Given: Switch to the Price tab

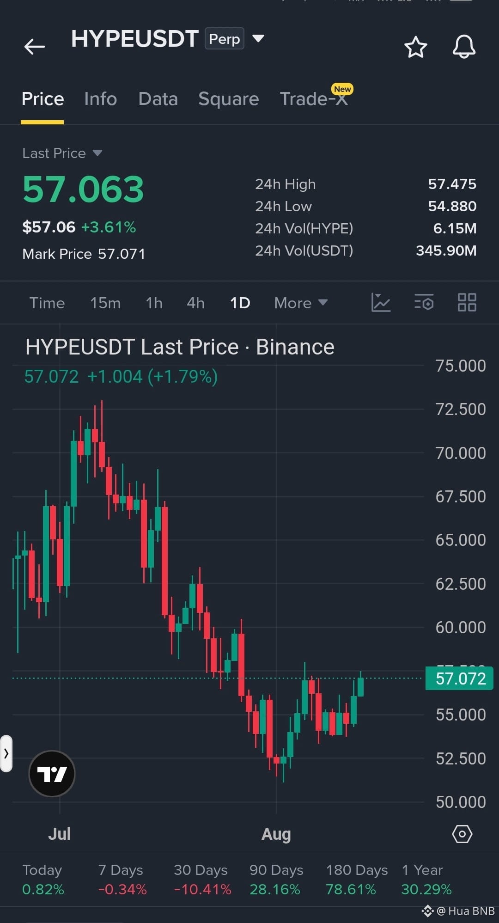Looking at the screenshot, I should 43,99.
